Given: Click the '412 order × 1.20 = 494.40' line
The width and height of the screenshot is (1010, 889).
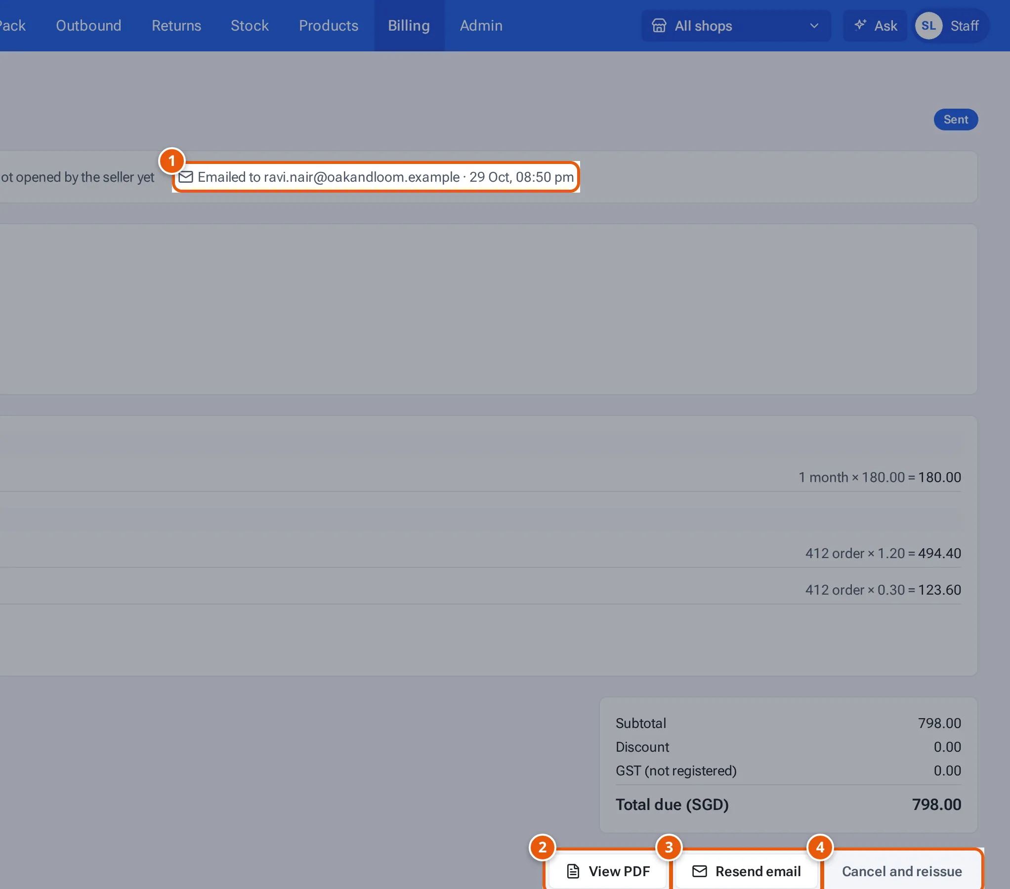Looking at the screenshot, I should 883,553.
